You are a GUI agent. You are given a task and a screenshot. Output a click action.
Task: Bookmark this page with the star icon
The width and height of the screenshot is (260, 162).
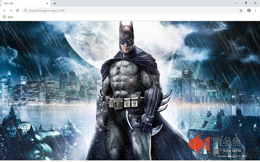(x=241, y=11)
